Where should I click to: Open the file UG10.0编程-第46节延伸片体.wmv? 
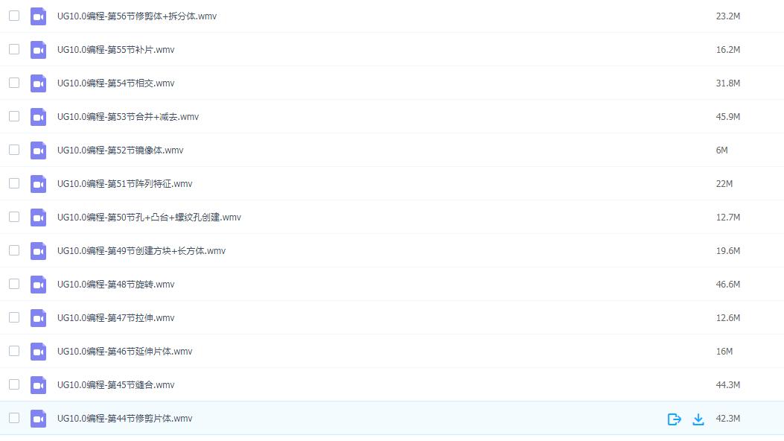tap(124, 351)
